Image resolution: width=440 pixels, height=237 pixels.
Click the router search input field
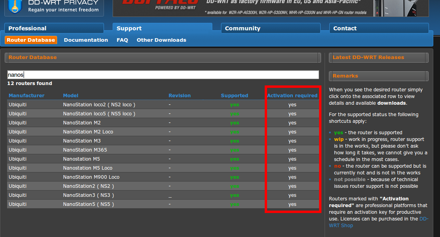click(x=163, y=75)
